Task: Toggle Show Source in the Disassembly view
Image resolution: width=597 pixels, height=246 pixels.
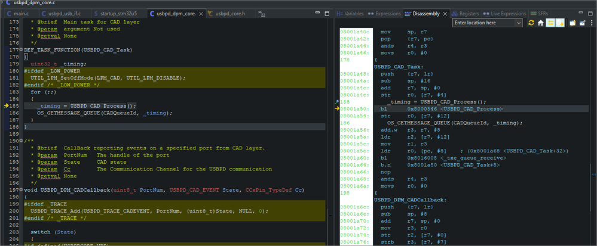Action: tap(559, 23)
